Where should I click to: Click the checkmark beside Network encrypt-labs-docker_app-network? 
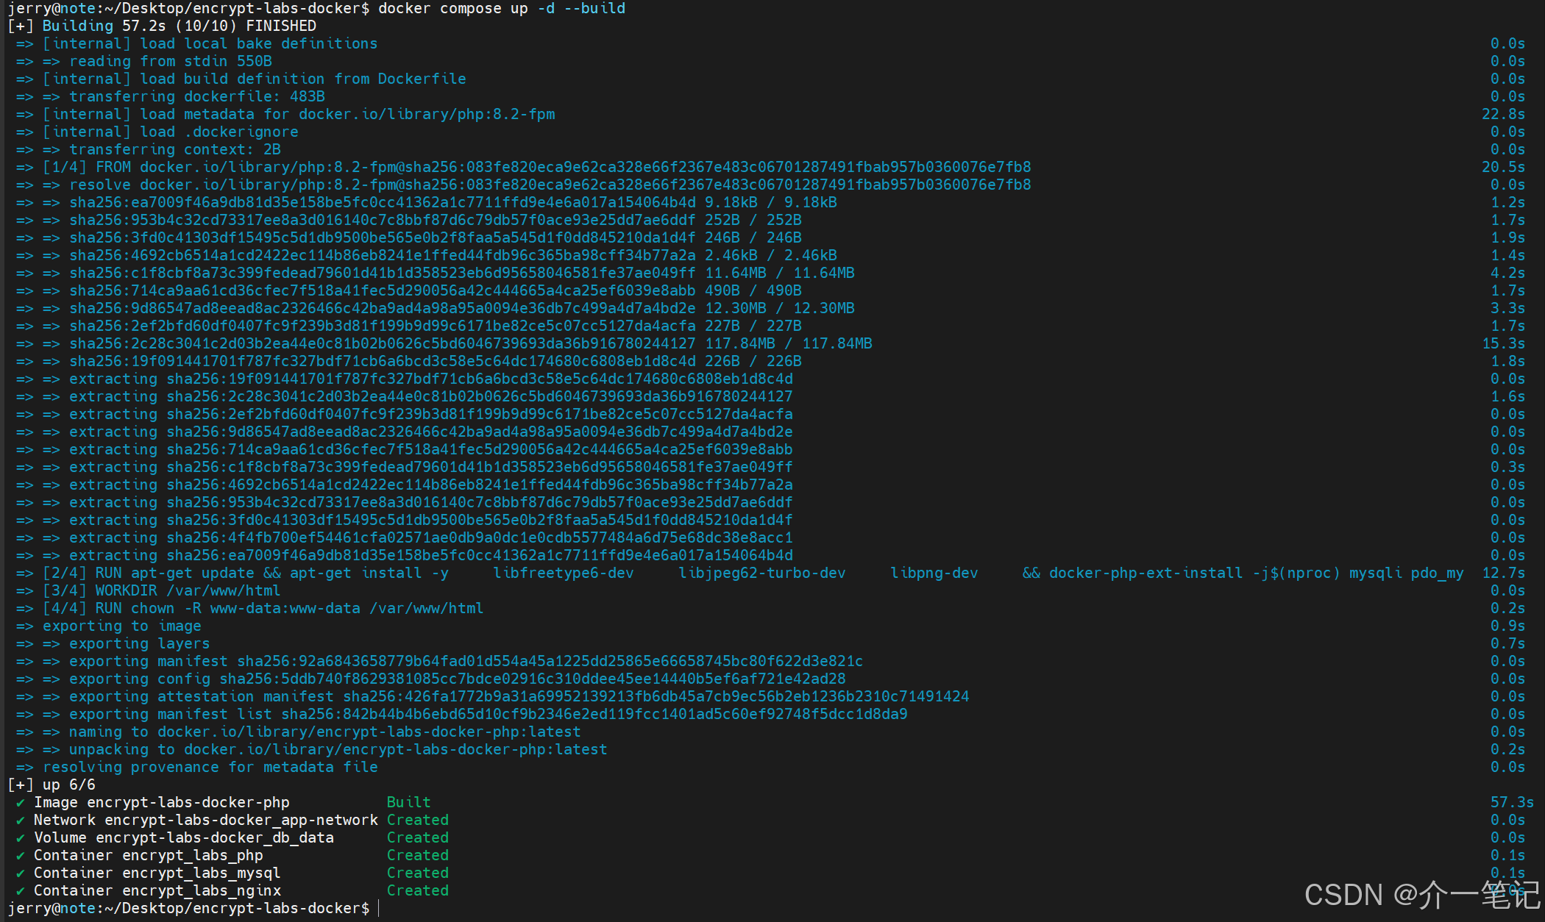click(21, 821)
